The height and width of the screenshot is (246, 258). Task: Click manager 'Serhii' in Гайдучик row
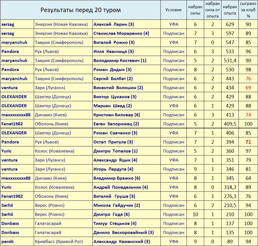tap(7, 205)
